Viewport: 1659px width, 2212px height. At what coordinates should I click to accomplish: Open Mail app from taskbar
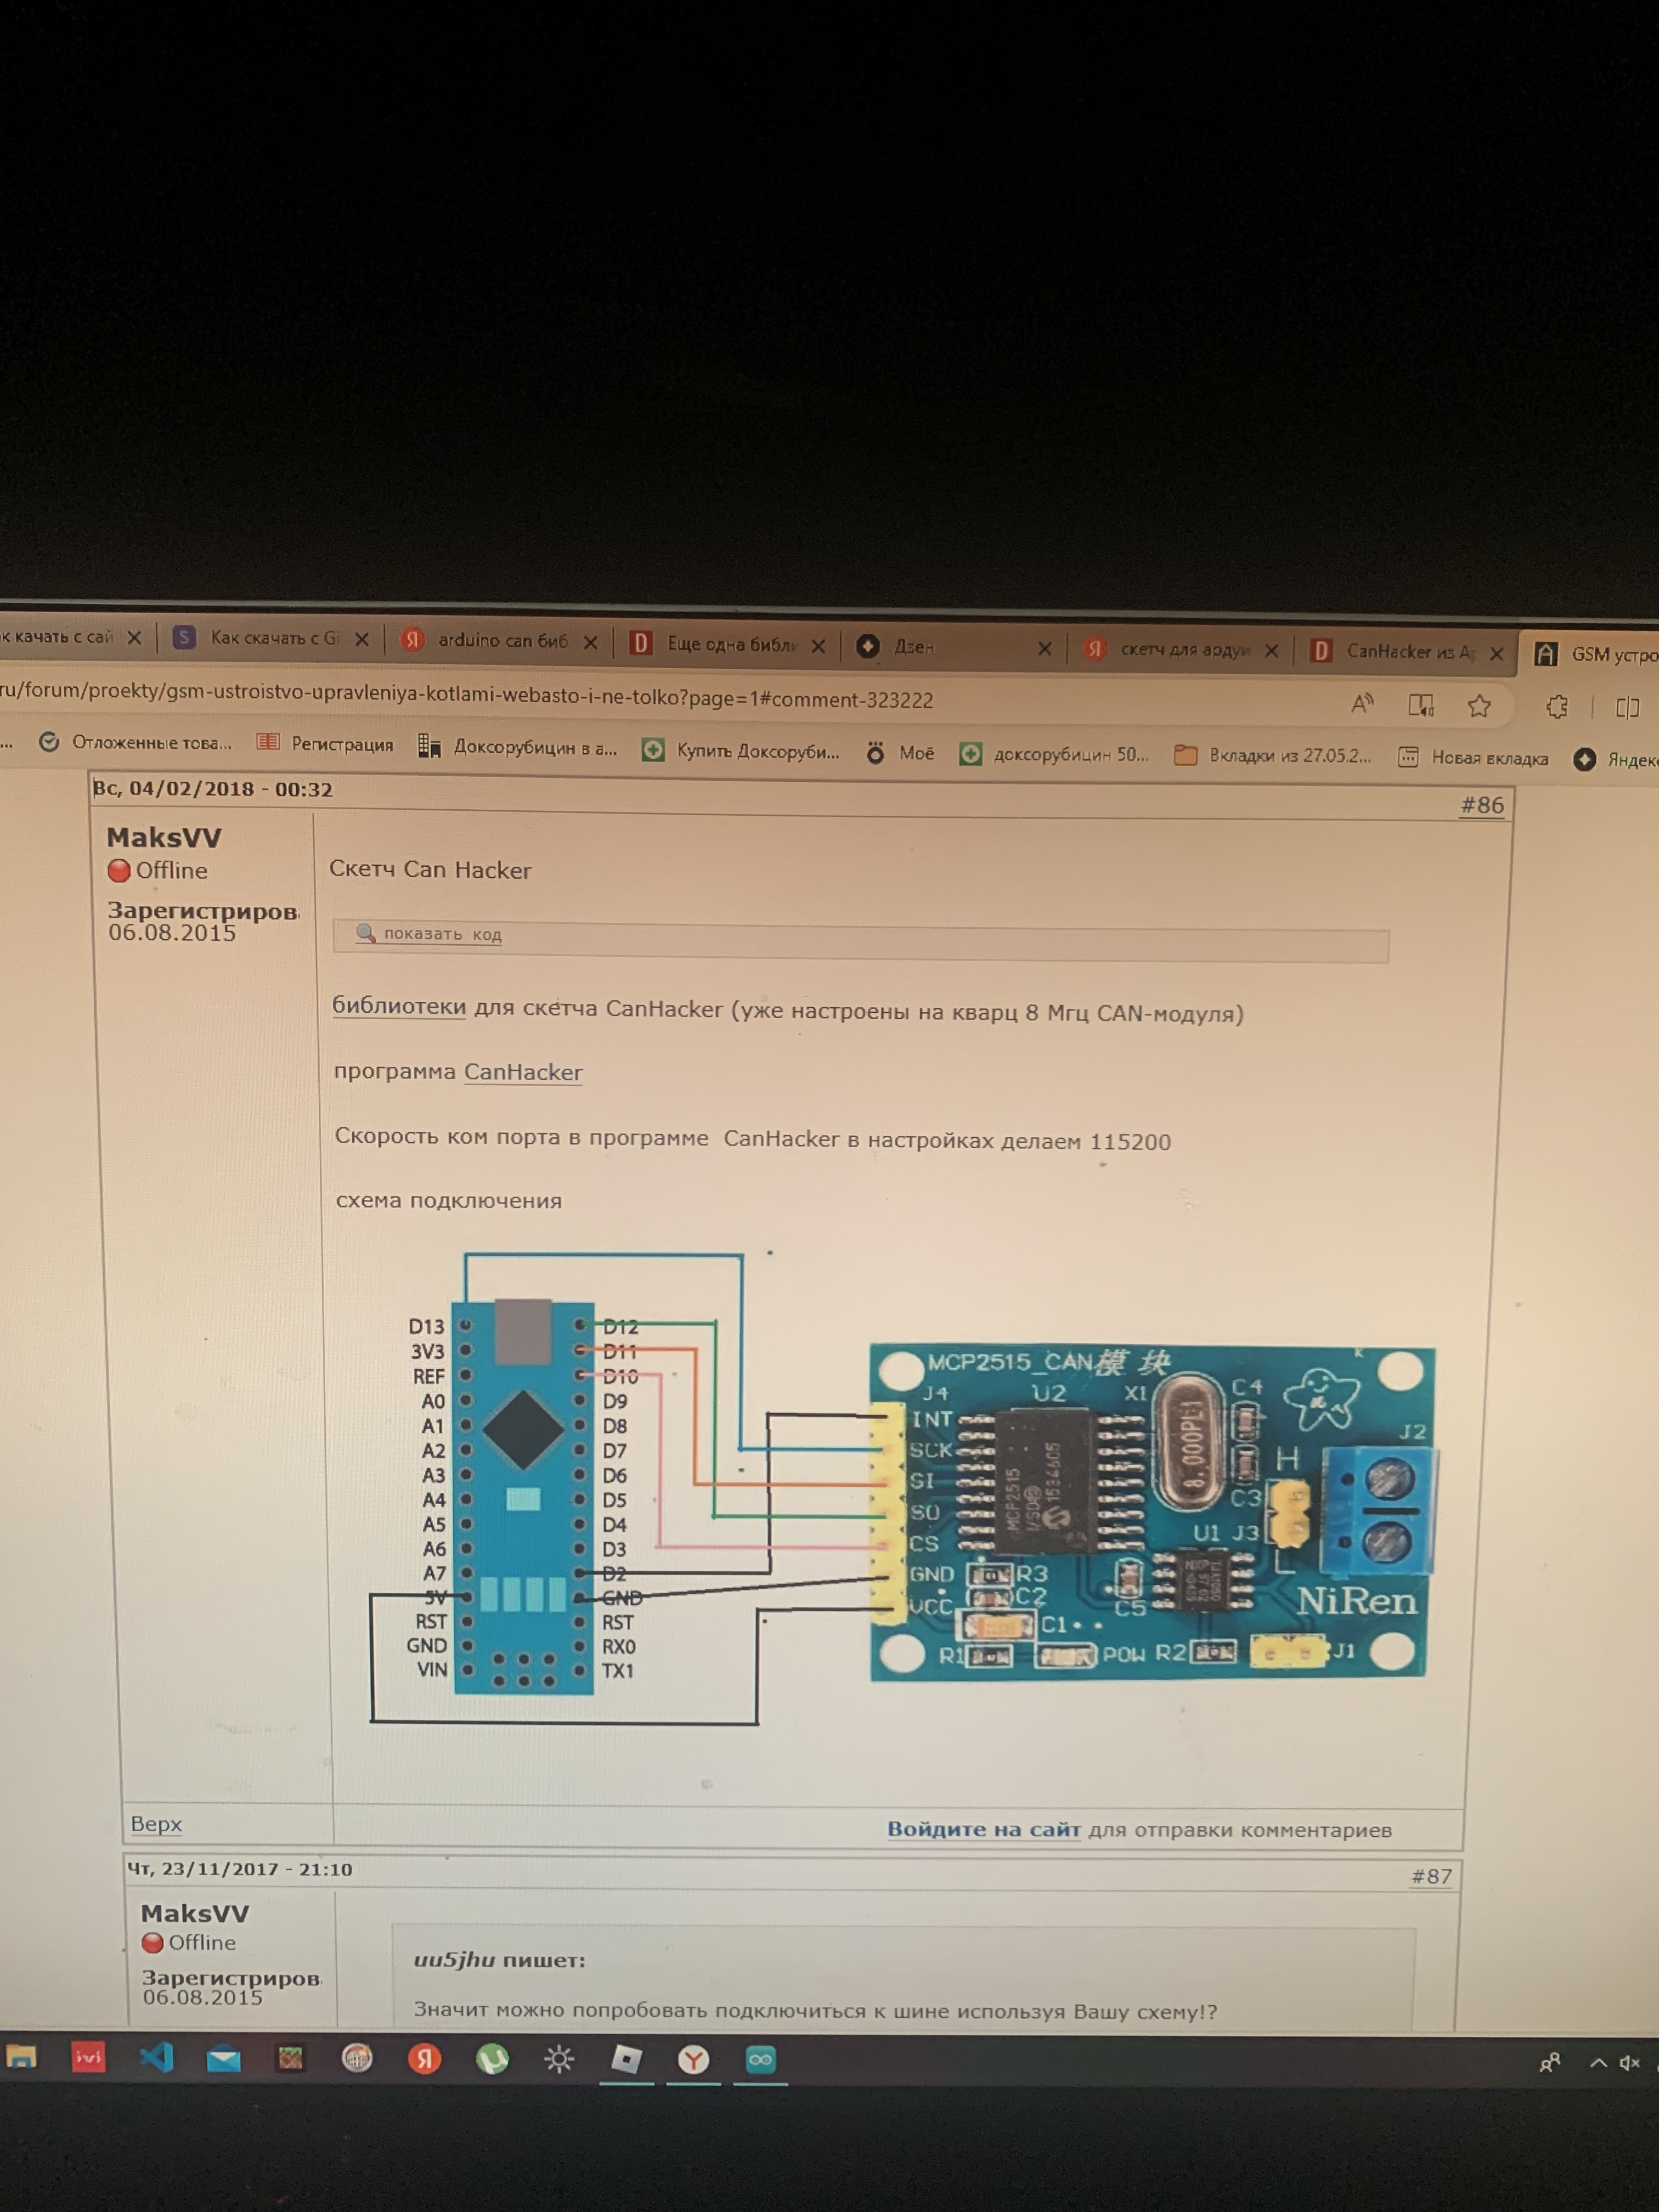pos(223,2059)
